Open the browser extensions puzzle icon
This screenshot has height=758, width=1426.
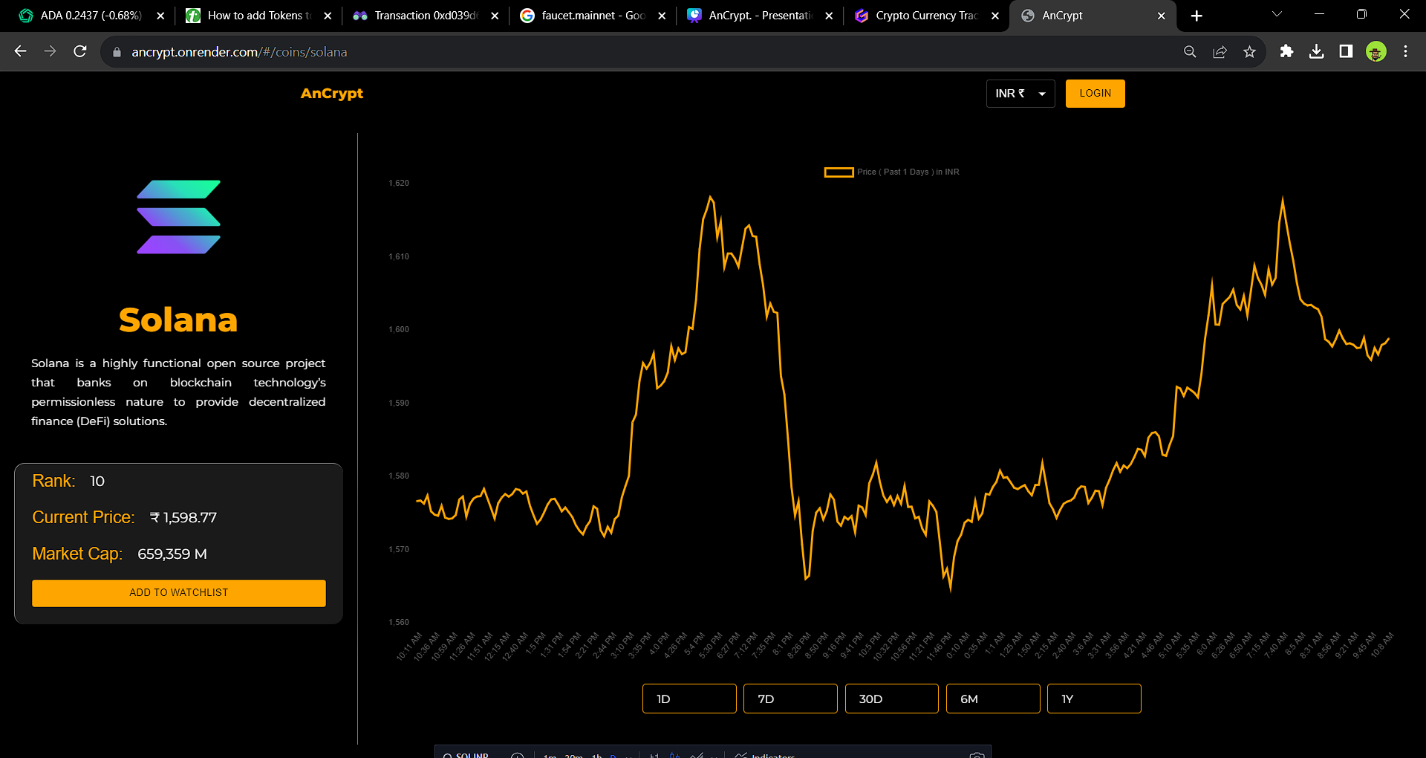[1286, 51]
